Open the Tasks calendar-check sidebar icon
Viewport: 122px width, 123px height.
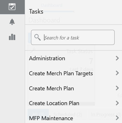pos(12,7)
